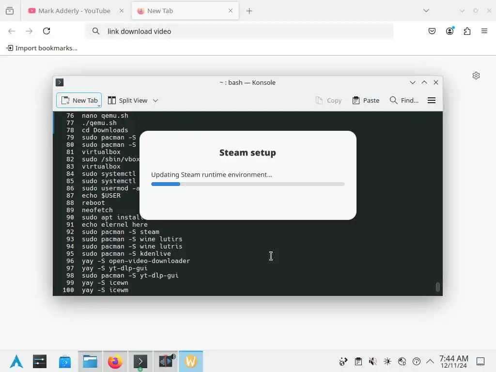Click the Firefox forward arrow
The height and width of the screenshot is (372, 496).
pos(29,31)
